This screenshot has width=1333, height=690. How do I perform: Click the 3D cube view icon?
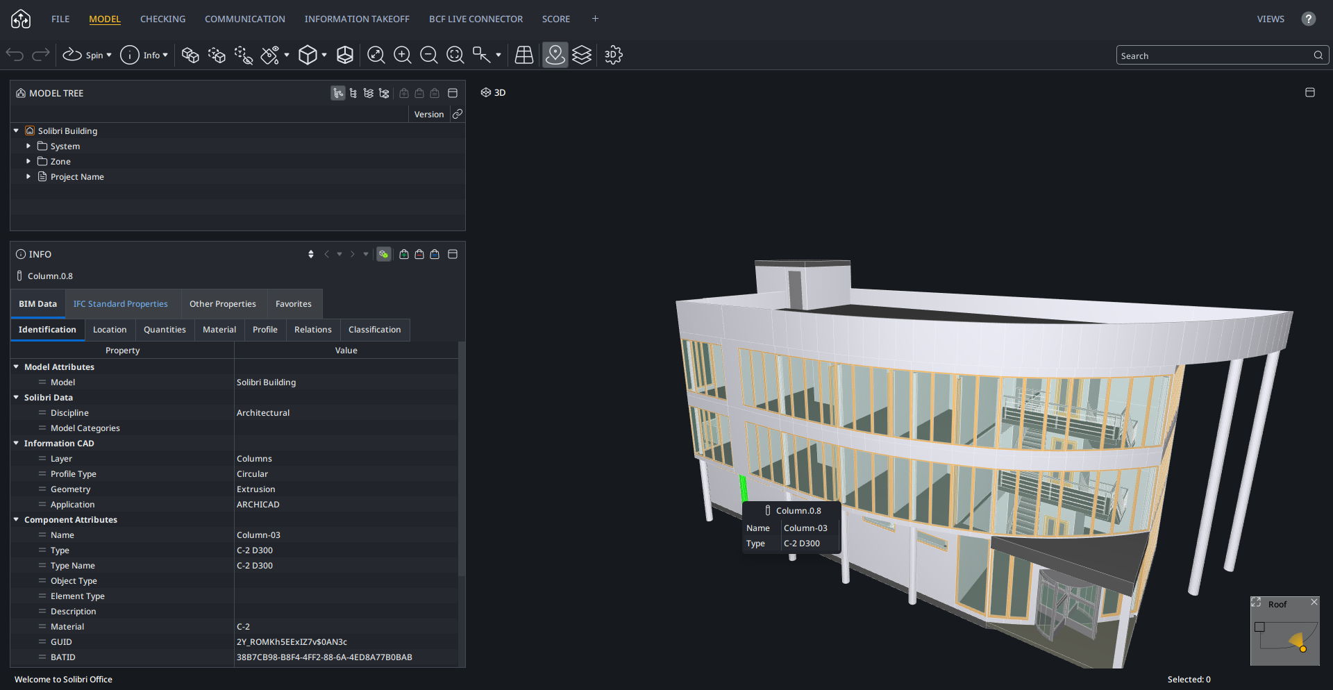pyautogui.click(x=308, y=55)
